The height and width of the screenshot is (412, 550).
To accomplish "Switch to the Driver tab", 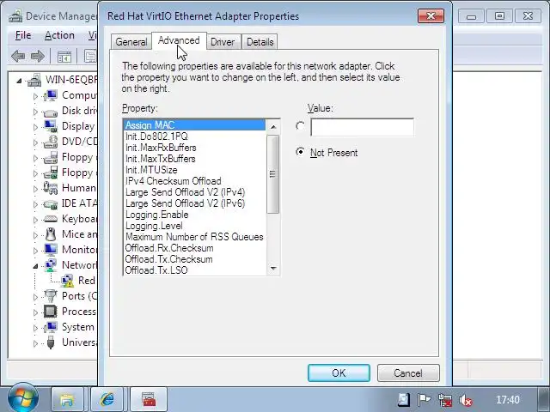I will point(223,42).
